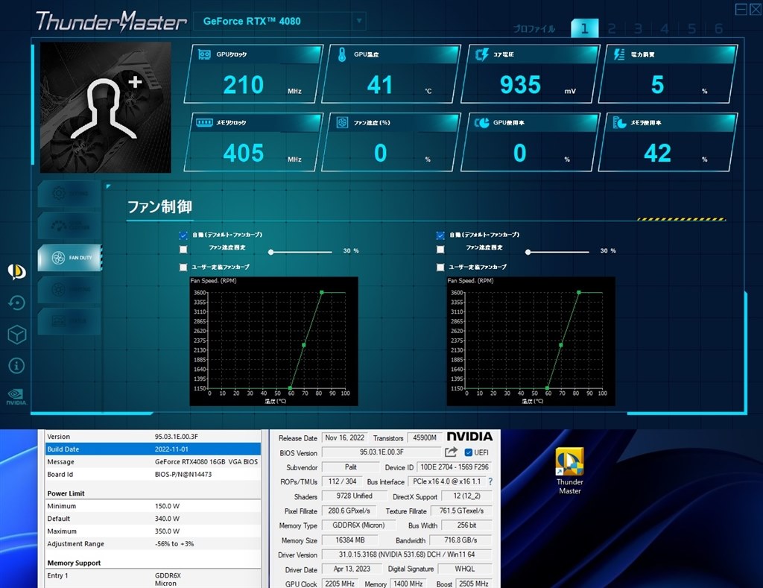The image size is (763, 588).
Task: Toggle the right fan's auto default curve checkbox
Action: pos(440,235)
